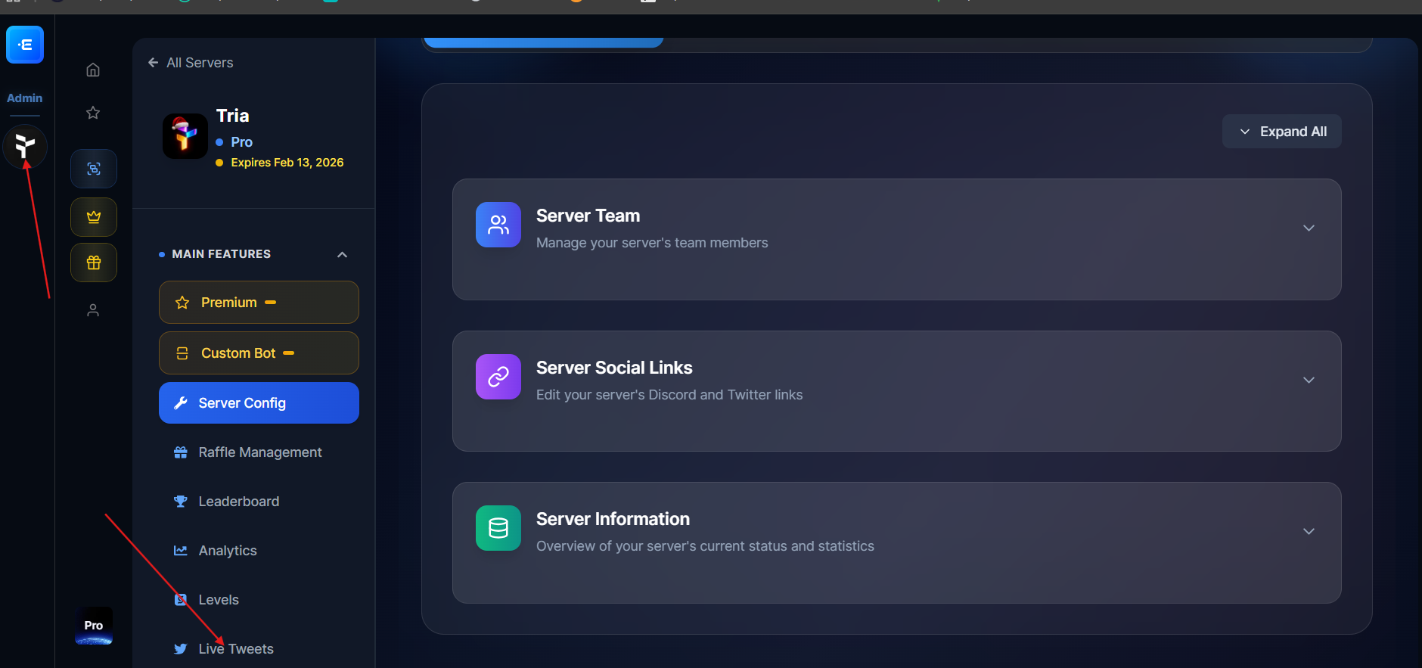This screenshot has width=1422, height=668.
Task: Expand the Server Team section chevron
Action: pyautogui.click(x=1309, y=228)
